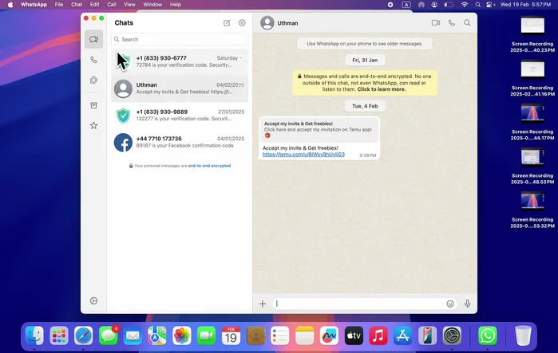Open the attach plus menu

tap(263, 304)
